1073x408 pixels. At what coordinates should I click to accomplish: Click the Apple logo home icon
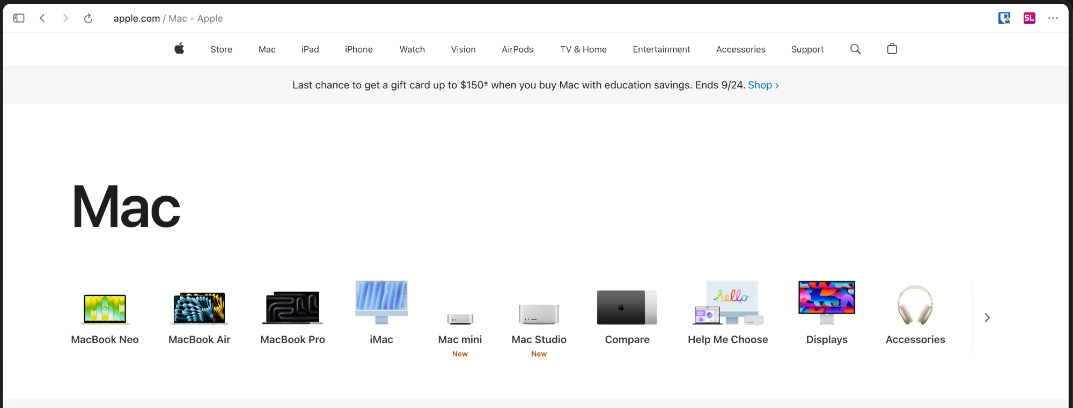pyautogui.click(x=179, y=49)
